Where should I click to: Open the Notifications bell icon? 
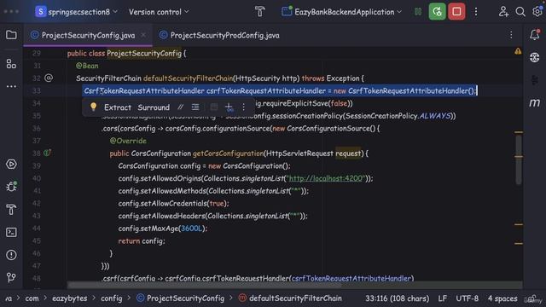click(x=535, y=35)
